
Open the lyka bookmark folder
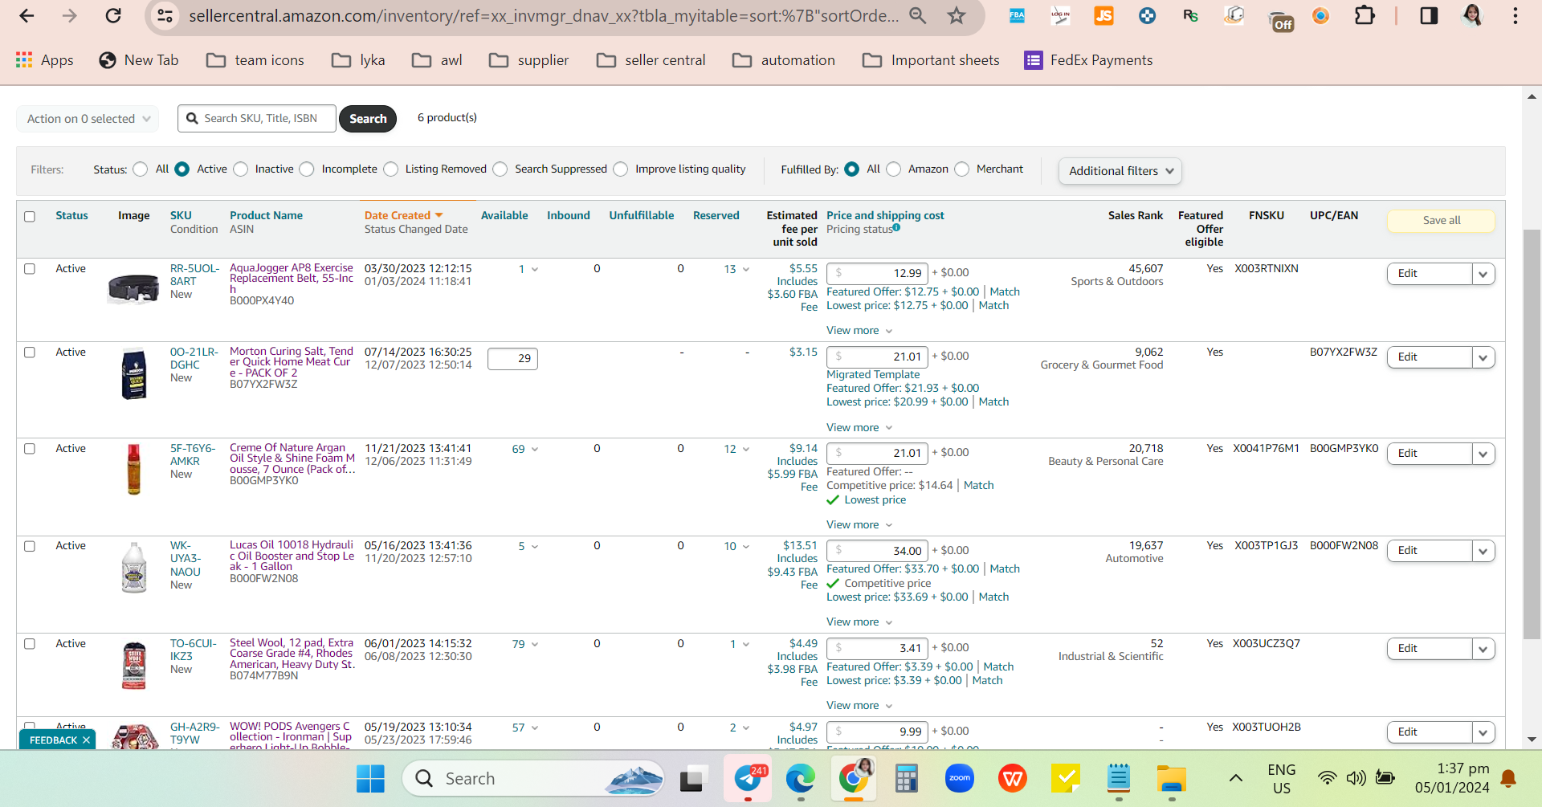coord(358,60)
